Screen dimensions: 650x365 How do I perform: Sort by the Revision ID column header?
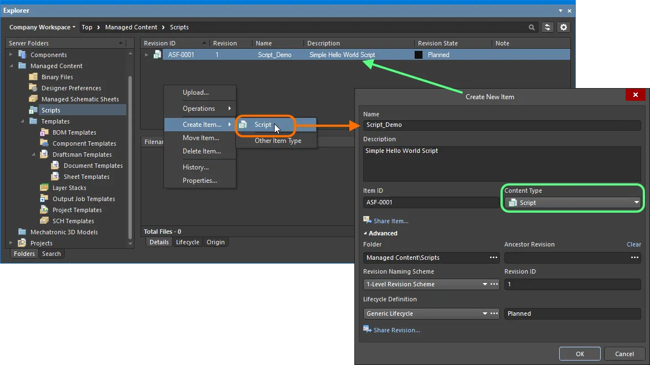pyautogui.click(x=174, y=43)
